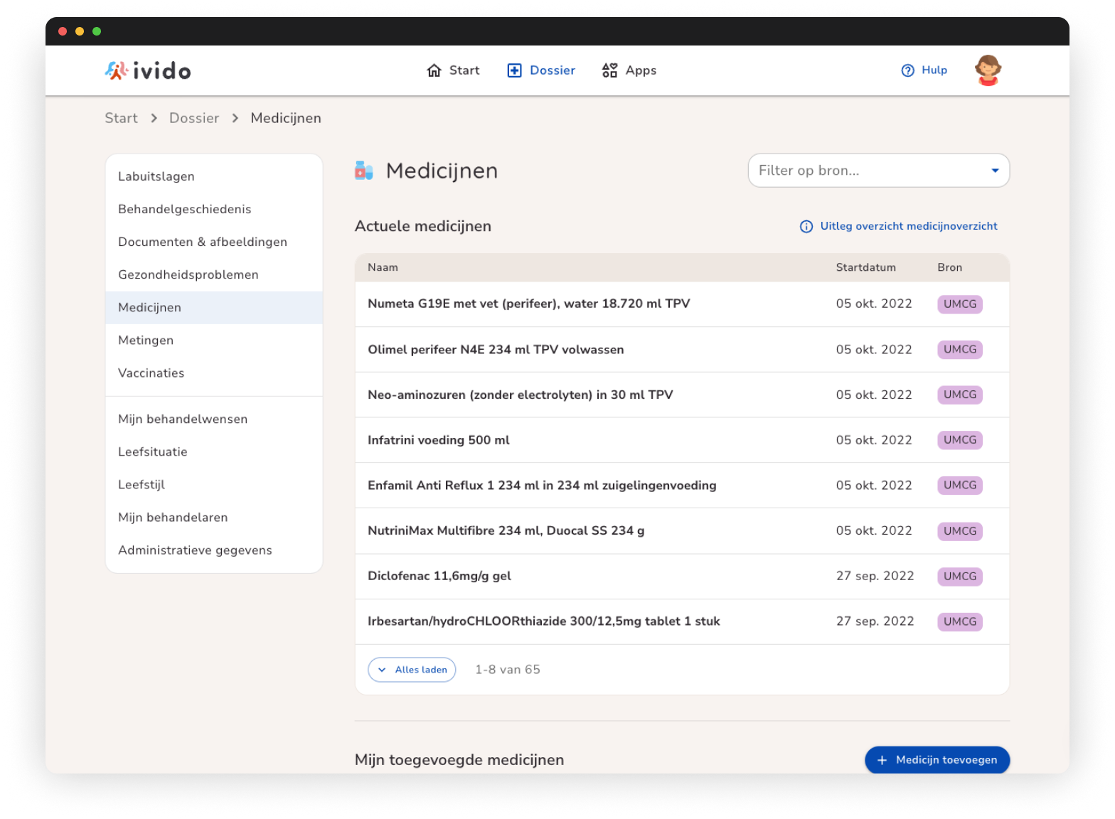Click the Hulp question mark icon
Screen dimensions: 1115x819
click(x=907, y=70)
